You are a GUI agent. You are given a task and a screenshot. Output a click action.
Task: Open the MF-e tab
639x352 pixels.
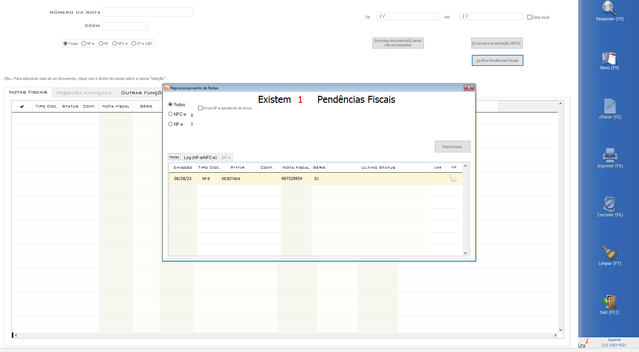click(x=226, y=157)
